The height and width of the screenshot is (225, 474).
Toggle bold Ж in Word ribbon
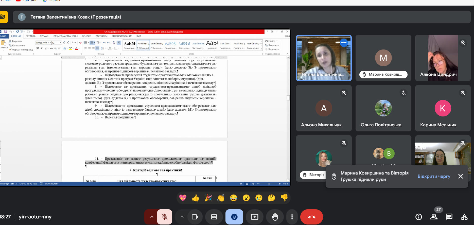coord(38,48)
